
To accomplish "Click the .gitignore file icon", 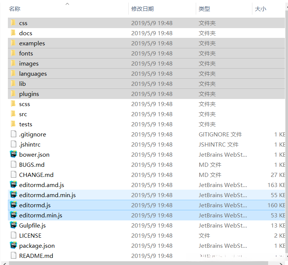I will coord(13,134).
